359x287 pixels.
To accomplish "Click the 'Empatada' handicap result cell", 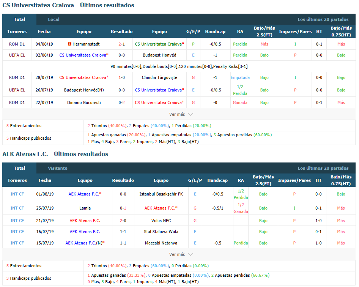I will [x=240, y=77].
